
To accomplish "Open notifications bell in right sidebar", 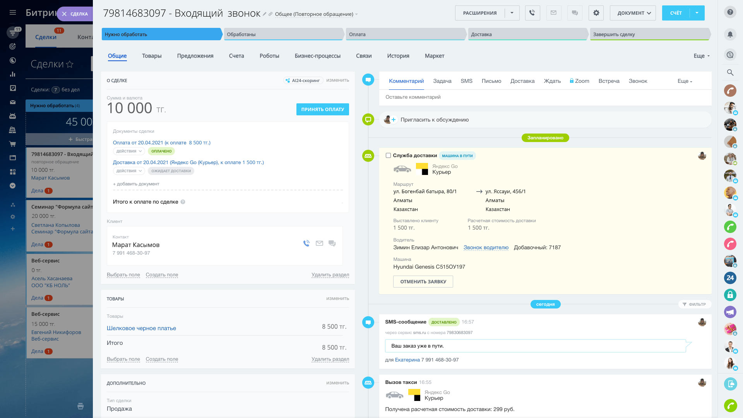I will (730, 34).
